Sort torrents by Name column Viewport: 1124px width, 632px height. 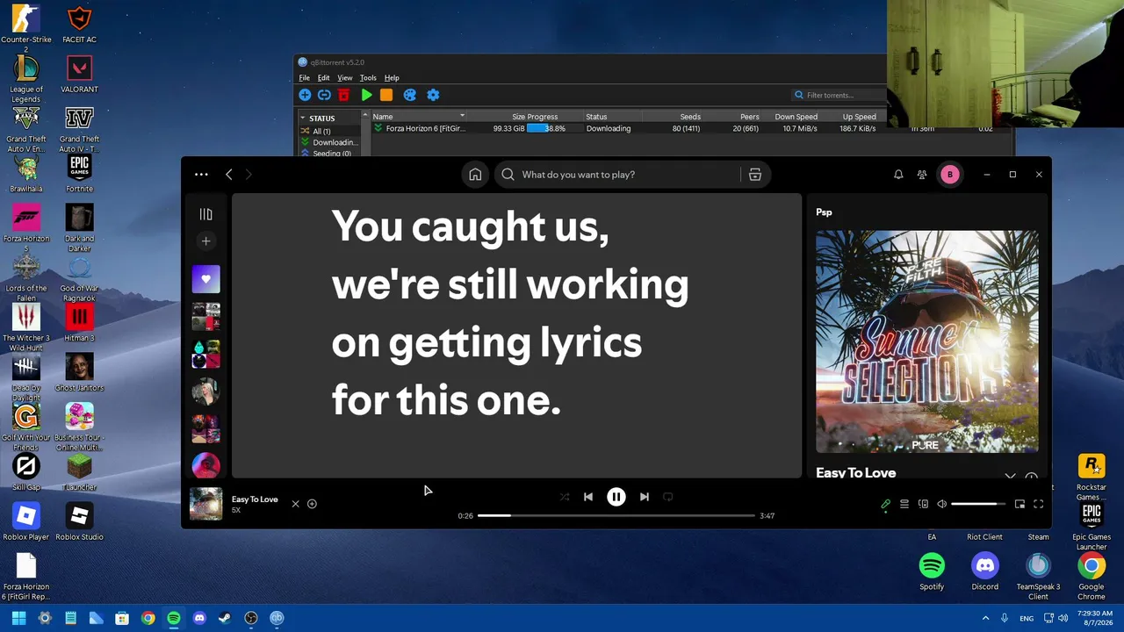pos(418,117)
